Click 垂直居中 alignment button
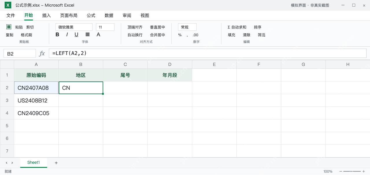The width and height of the screenshot is (370, 175). point(158,27)
